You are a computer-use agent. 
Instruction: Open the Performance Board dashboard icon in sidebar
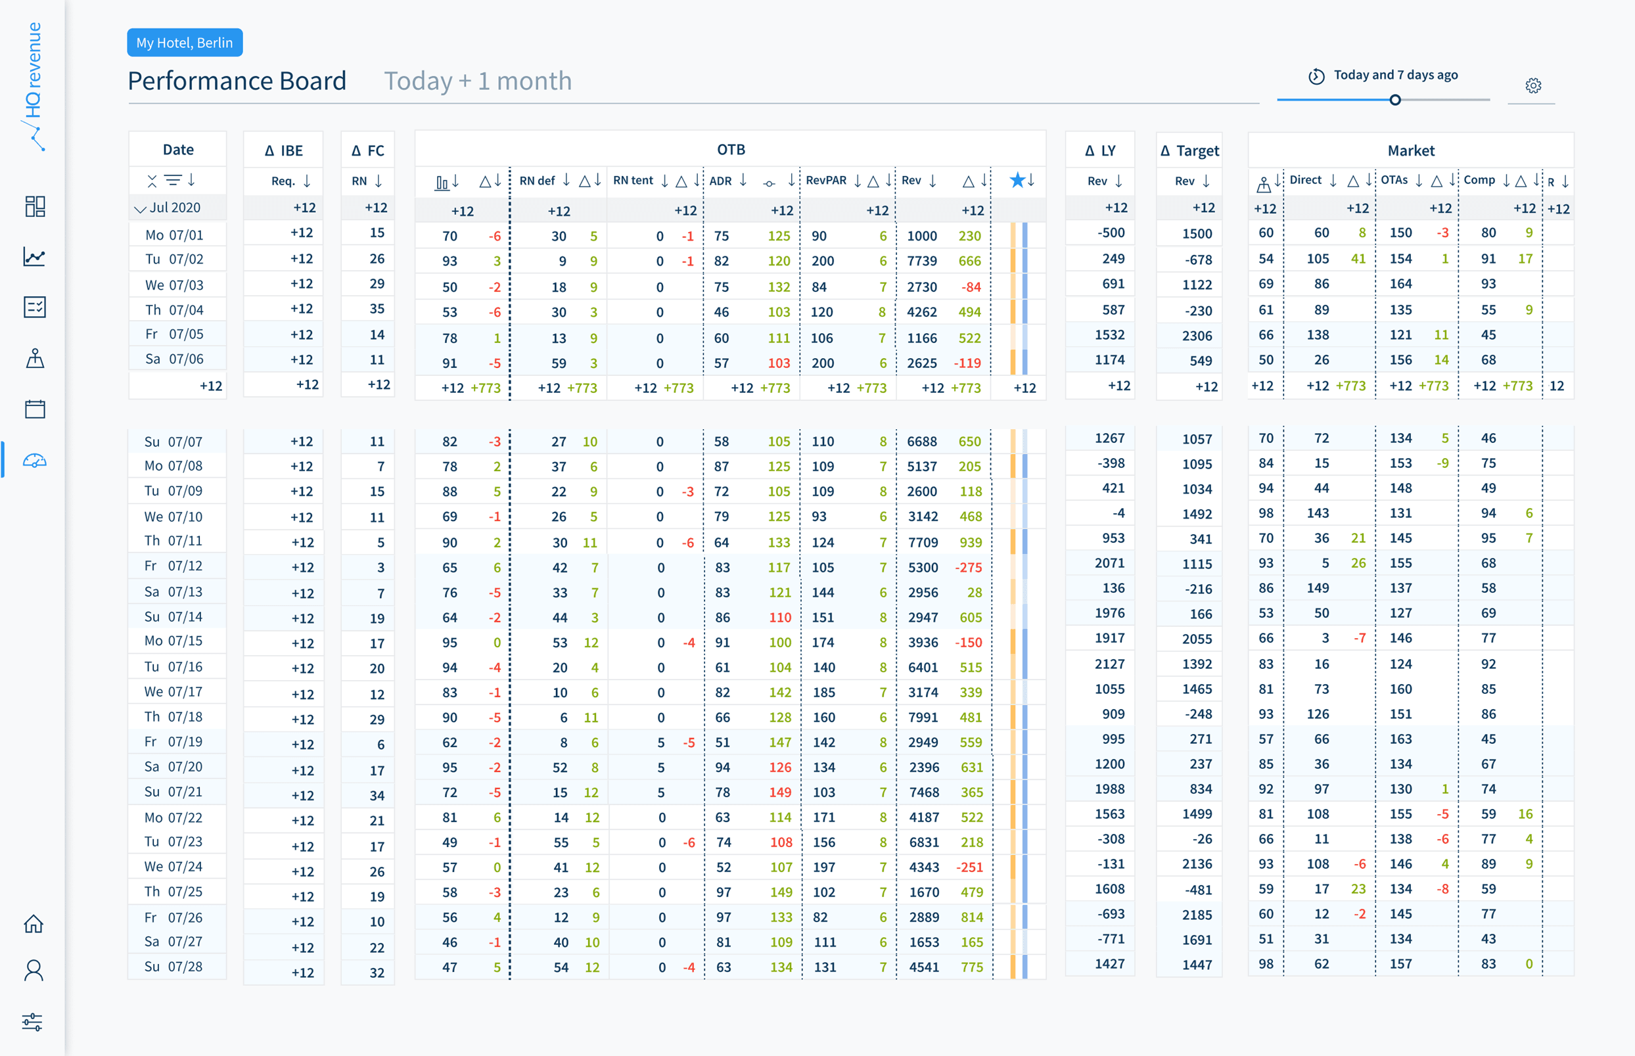tap(35, 206)
